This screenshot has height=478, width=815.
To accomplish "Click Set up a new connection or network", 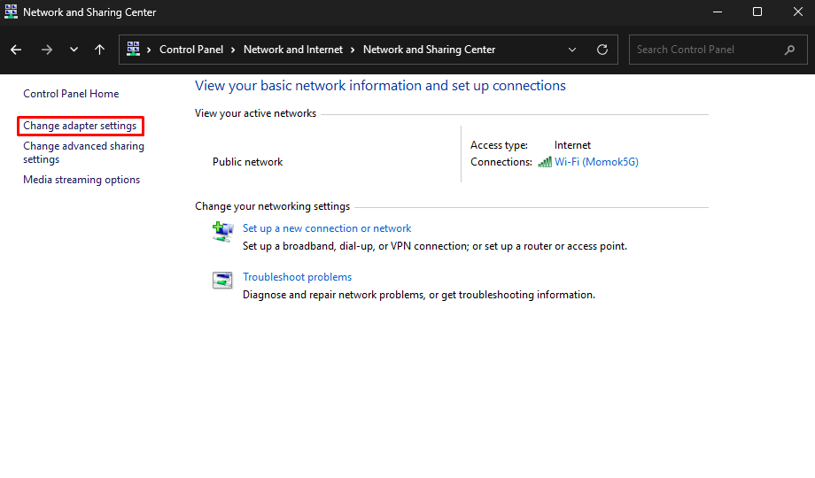I will click(x=326, y=228).
